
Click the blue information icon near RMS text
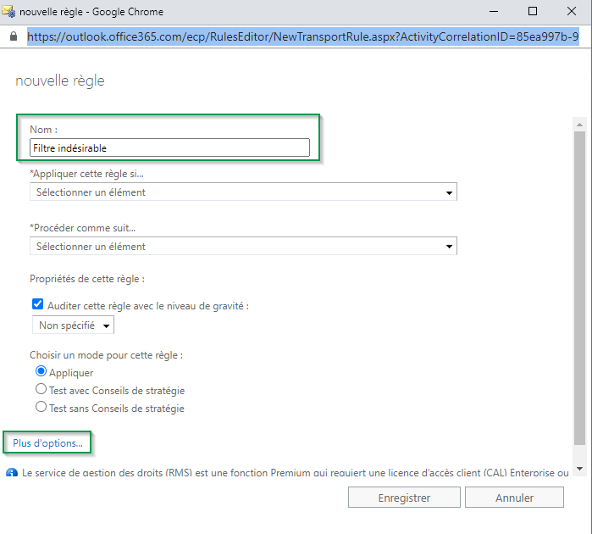point(11,473)
